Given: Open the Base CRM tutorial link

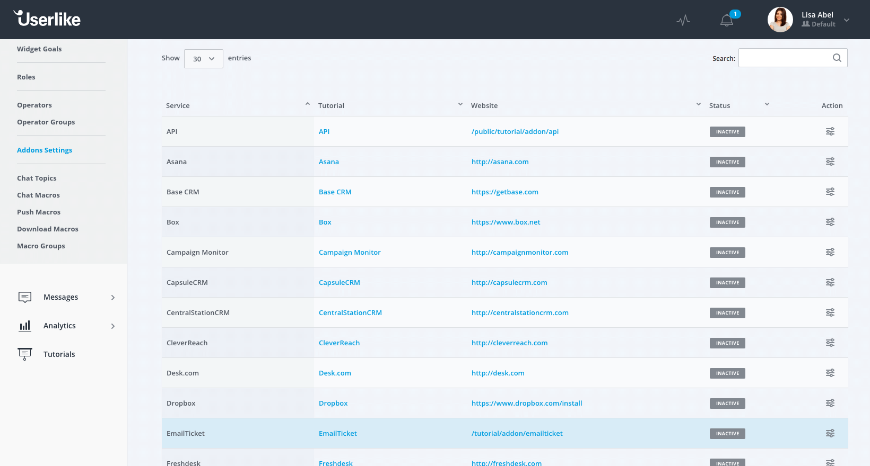Looking at the screenshot, I should [x=335, y=192].
